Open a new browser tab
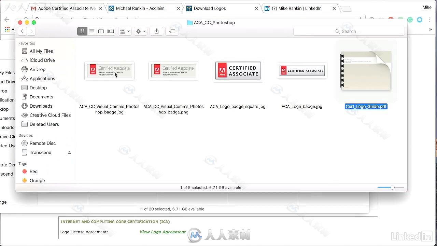437x246 pixels. 346,9
